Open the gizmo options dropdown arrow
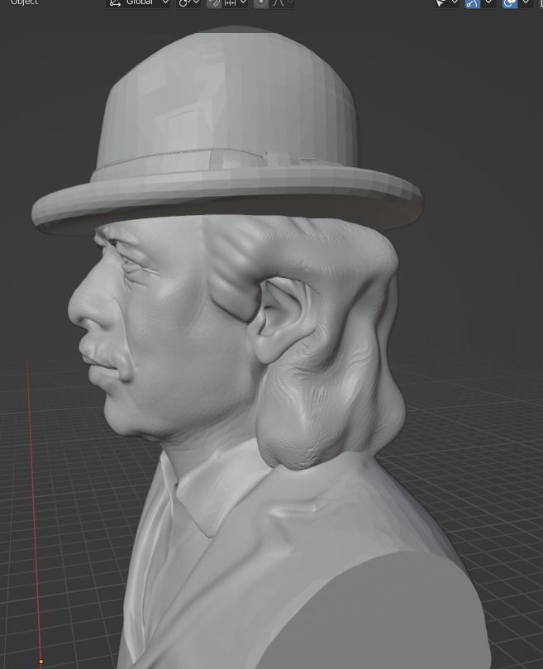The height and width of the screenshot is (669, 543). pos(488,3)
